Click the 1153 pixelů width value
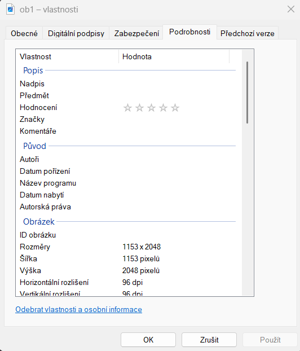This screenshot has width=300, height=351. click(141, 258)
